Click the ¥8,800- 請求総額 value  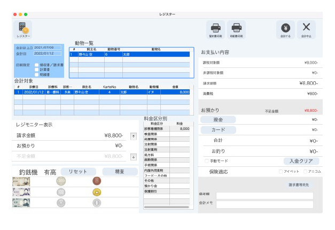pyautogui.click(x=308, y=83)
